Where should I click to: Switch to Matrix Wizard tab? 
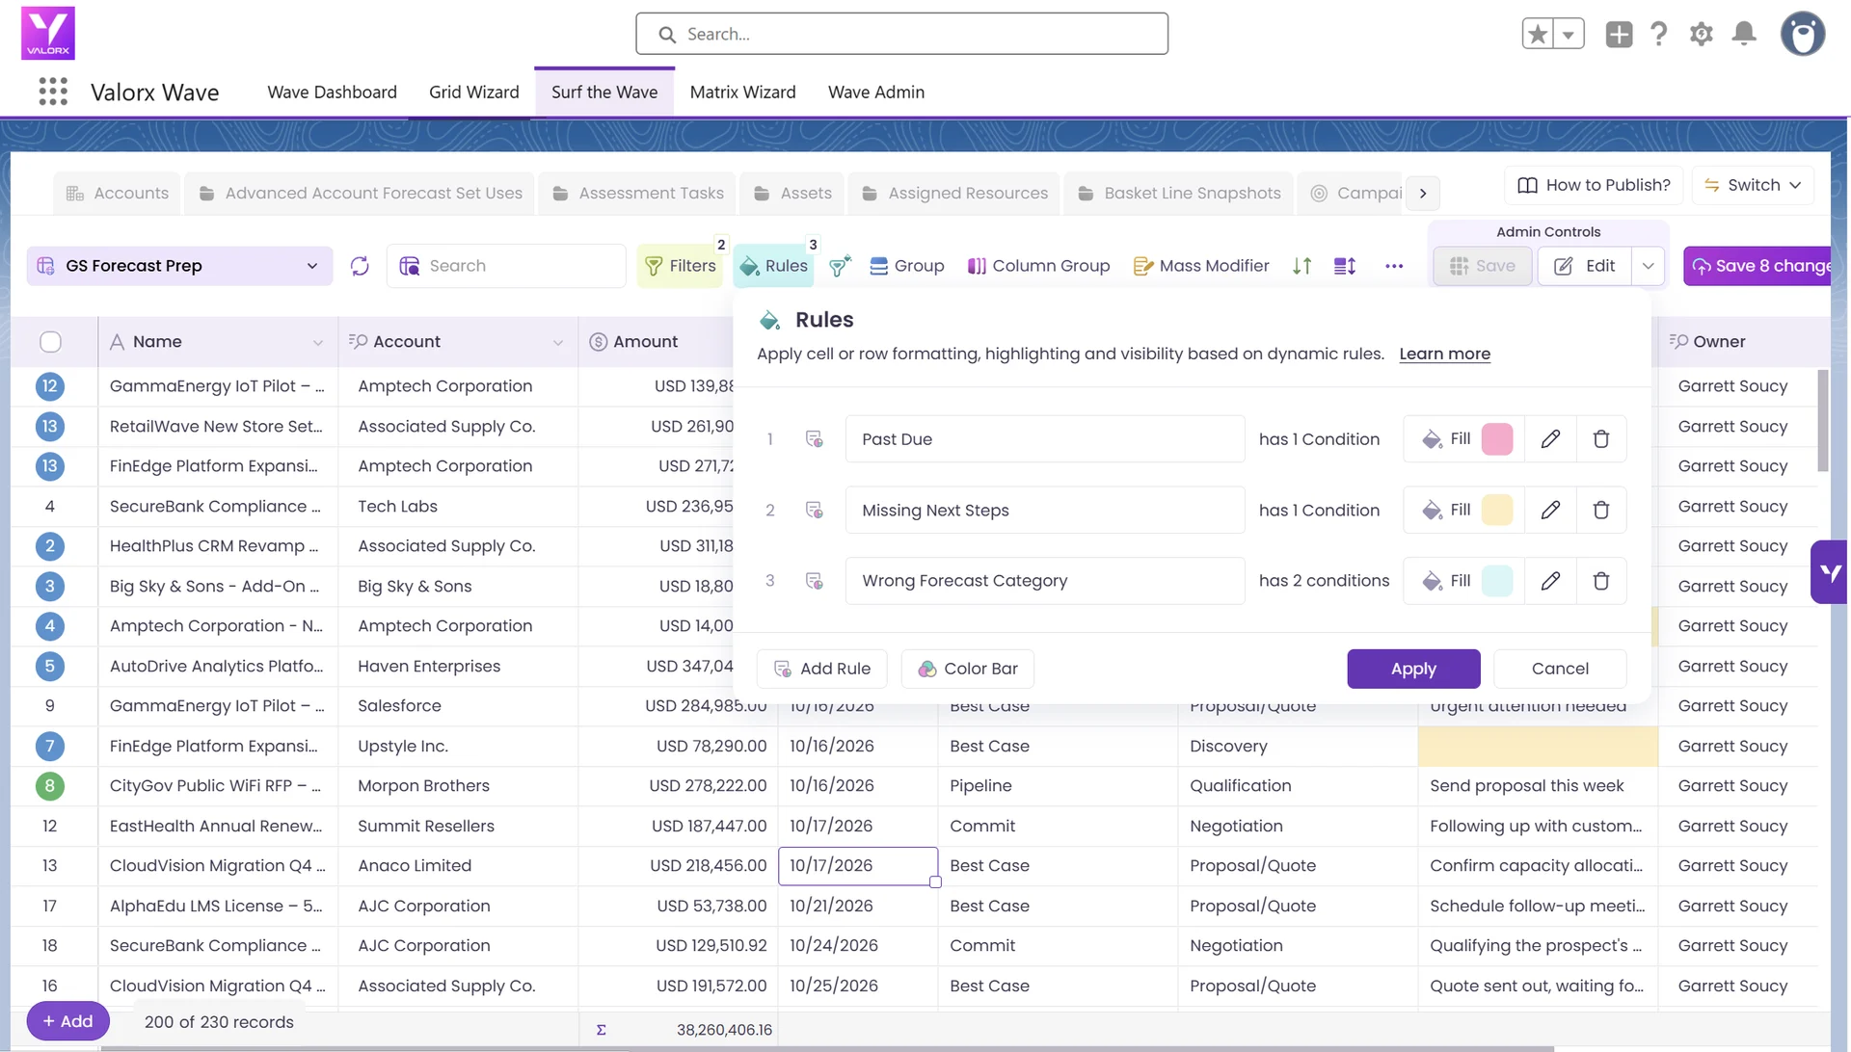point(742,92)
